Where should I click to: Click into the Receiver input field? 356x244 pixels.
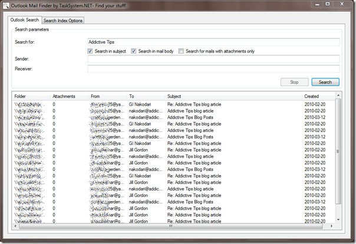pyautogui.click(x=213, y=69)
